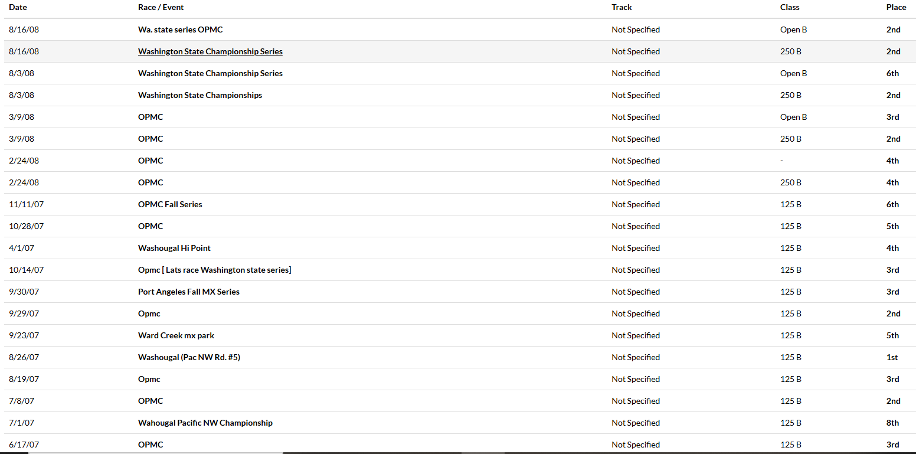Open the OPMC race in the 6/17/07 row
This screenshot has height=454, width=916.
151,445
